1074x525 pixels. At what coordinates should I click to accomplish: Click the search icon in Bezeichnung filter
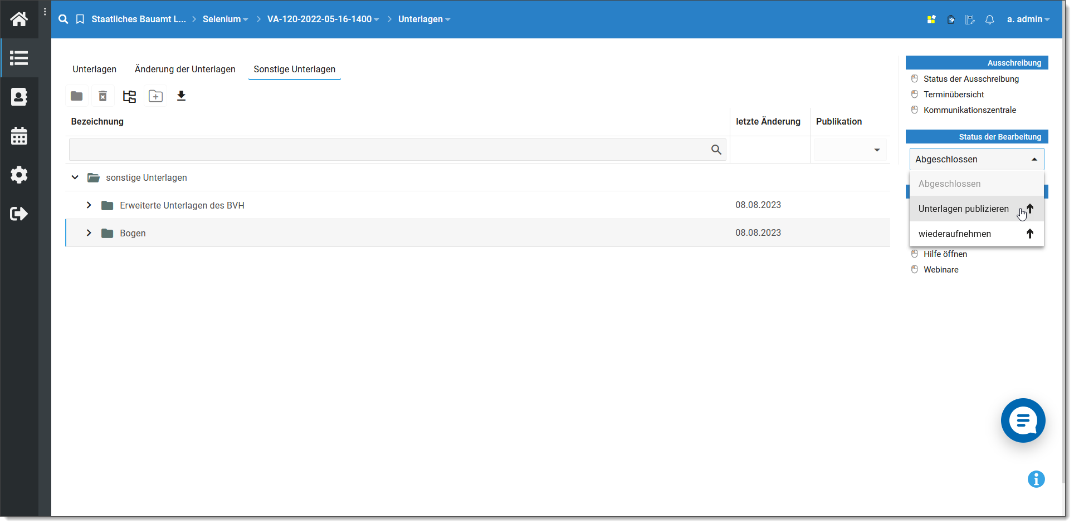[x=716, y=150]
